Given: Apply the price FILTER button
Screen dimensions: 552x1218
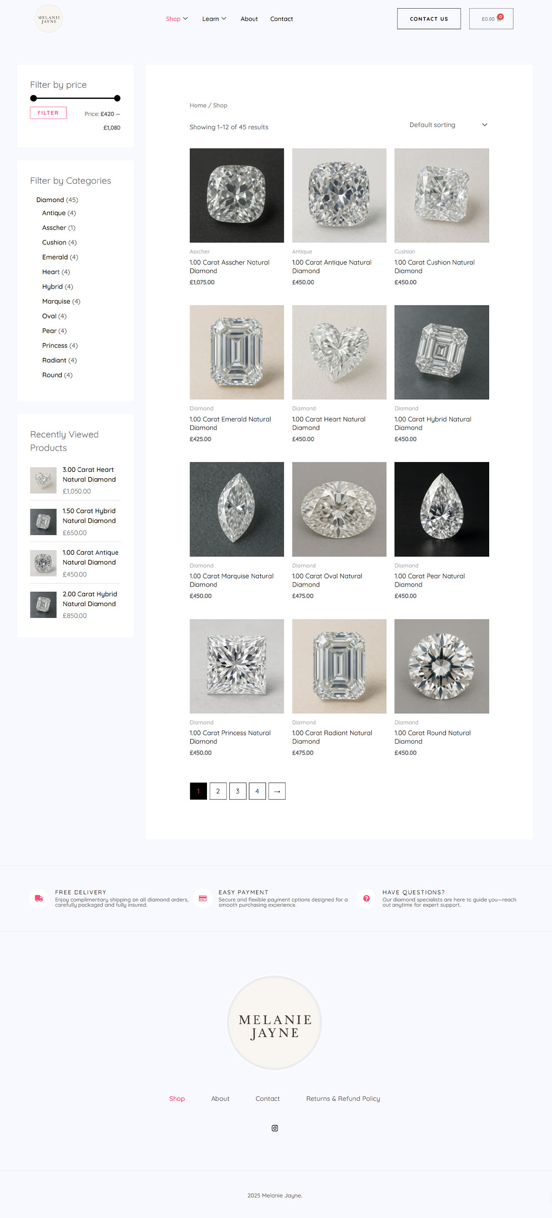Looking at the screenshot, I should click(48, 113).
